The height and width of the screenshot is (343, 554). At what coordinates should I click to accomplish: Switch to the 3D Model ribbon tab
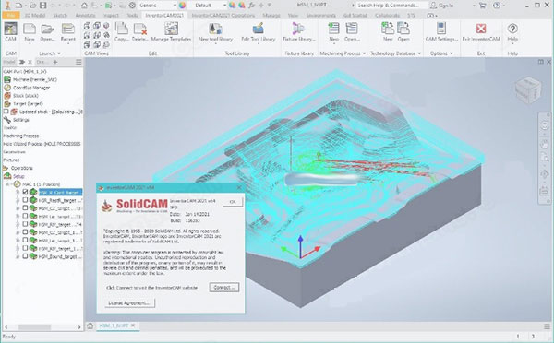(x=35, y=15)
